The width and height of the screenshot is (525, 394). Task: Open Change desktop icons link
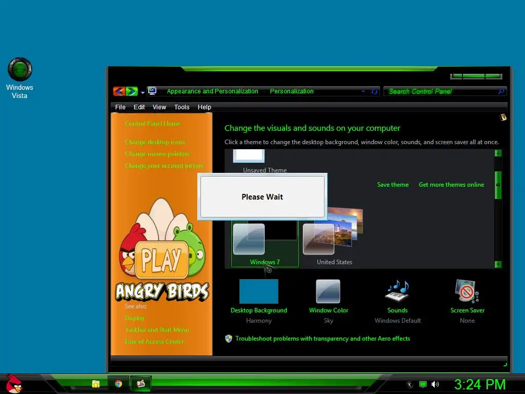pos(155,142)
